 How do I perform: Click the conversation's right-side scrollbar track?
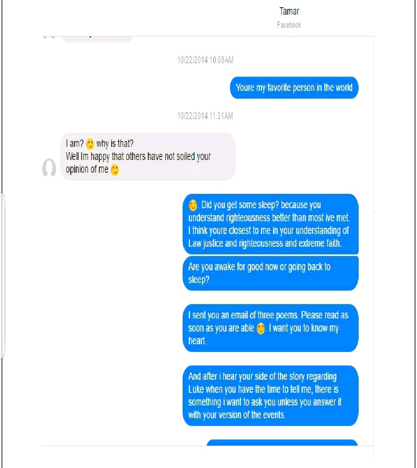click(x=374, y=247)
